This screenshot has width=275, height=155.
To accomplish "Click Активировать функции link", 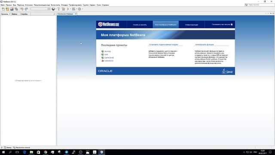I will [205, 45].
